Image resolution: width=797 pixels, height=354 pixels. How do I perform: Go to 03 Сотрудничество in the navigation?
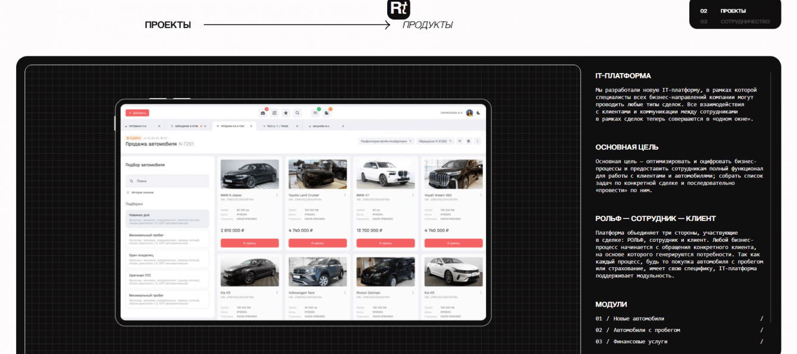click(x=735, y=21)
